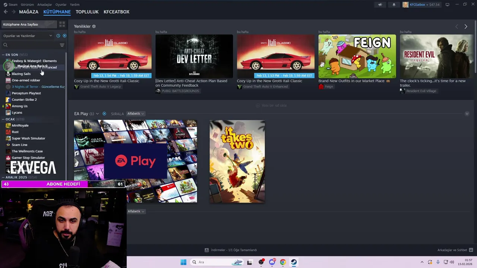
Task: Click the MiniRoyale game icon
Action: tap(8, 125)
